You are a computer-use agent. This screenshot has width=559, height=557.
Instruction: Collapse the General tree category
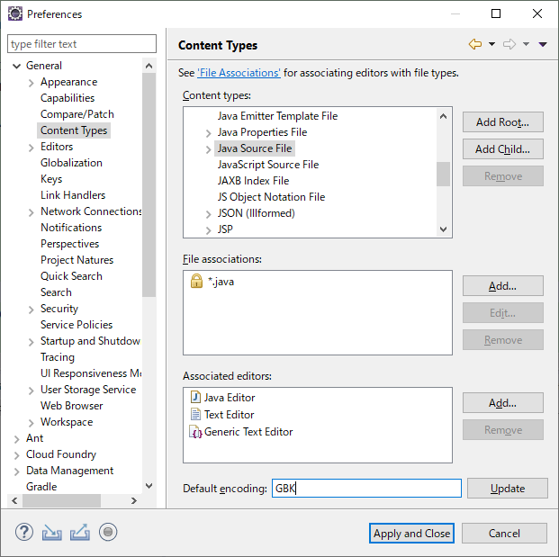tap(16, 66)
